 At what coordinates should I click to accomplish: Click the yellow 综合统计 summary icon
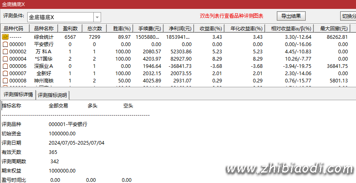pos(5,37)
